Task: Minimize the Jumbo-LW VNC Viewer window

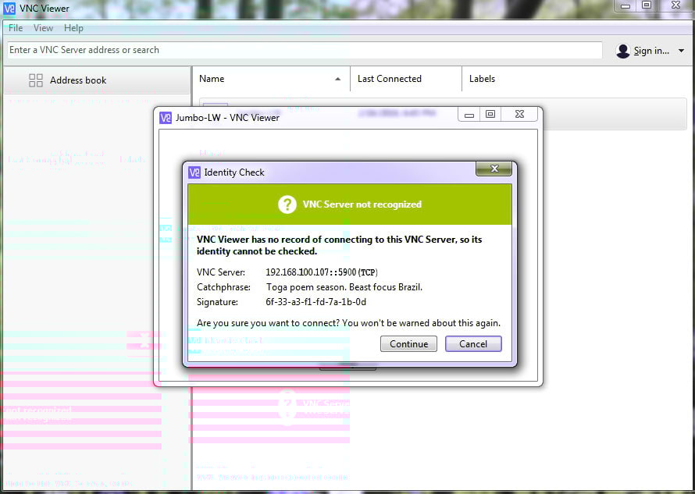Action: click(x=469, y=115)
